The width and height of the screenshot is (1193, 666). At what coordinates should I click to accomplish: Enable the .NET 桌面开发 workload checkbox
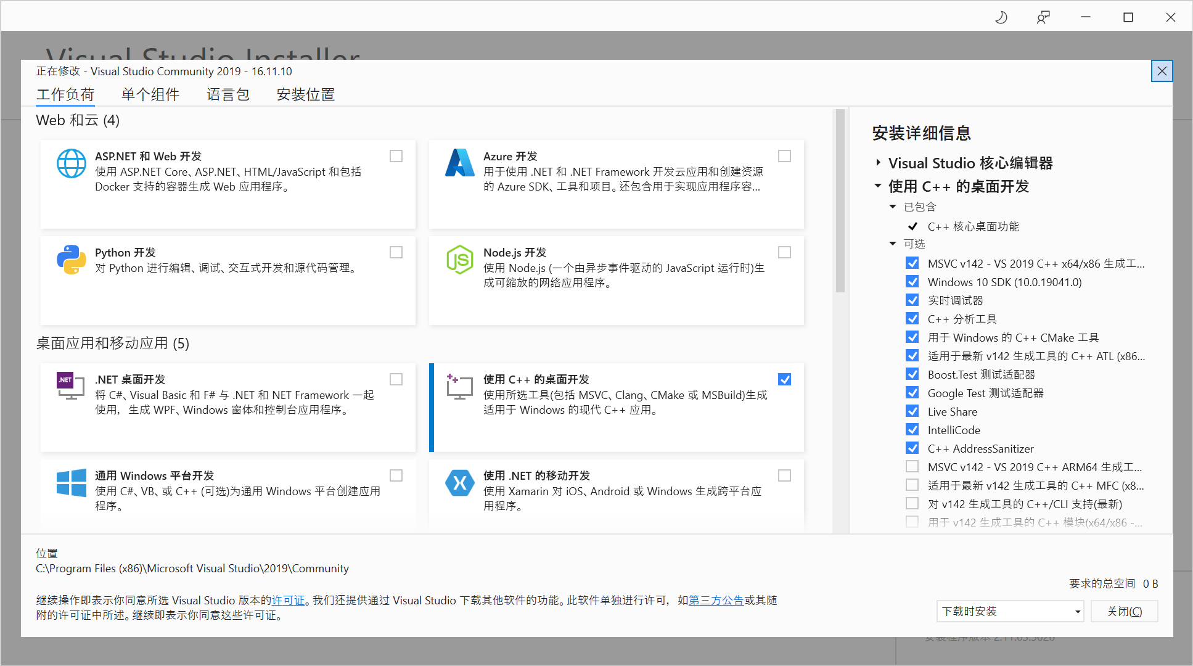[x=395, y=379]
